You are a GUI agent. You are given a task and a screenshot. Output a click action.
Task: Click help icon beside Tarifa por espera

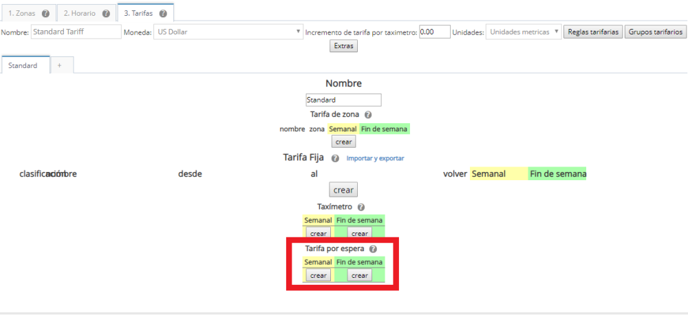point(373,249)
